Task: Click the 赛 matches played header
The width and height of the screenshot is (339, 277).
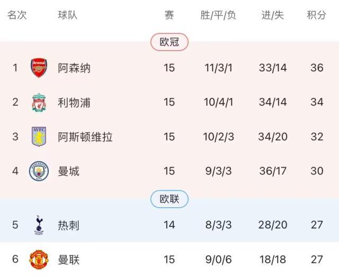Action: point(169,15)
